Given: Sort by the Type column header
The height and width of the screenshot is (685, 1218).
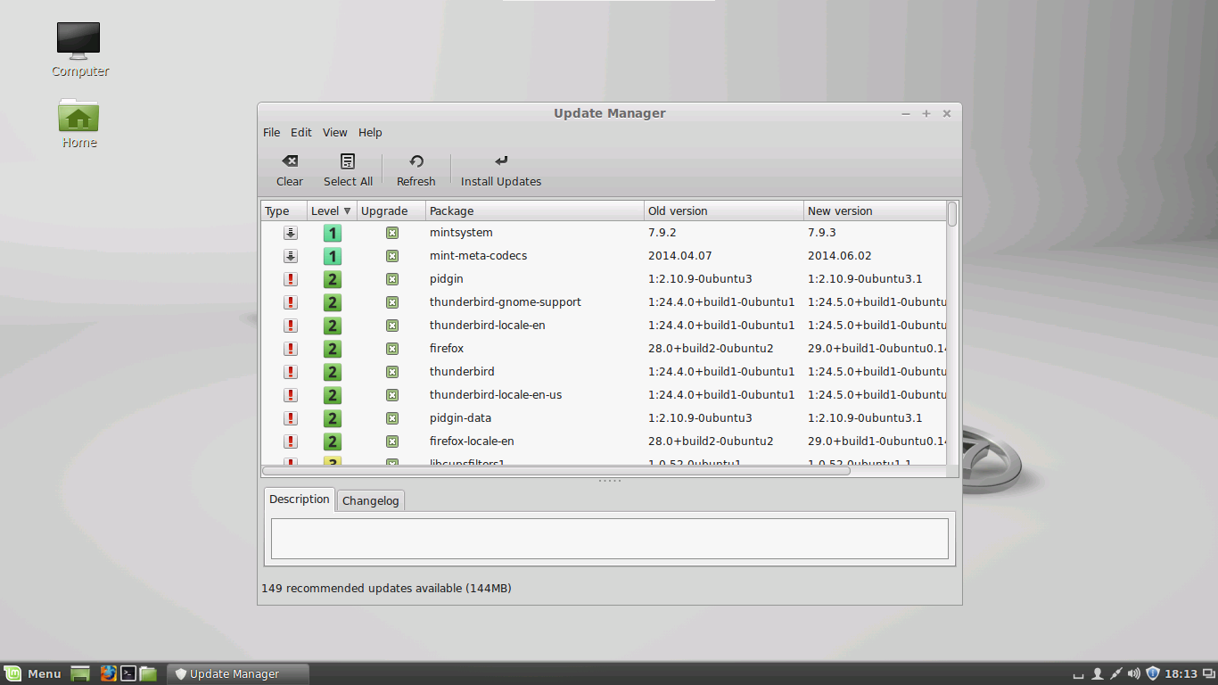Looking at the screenshot, I should [284, 211].
